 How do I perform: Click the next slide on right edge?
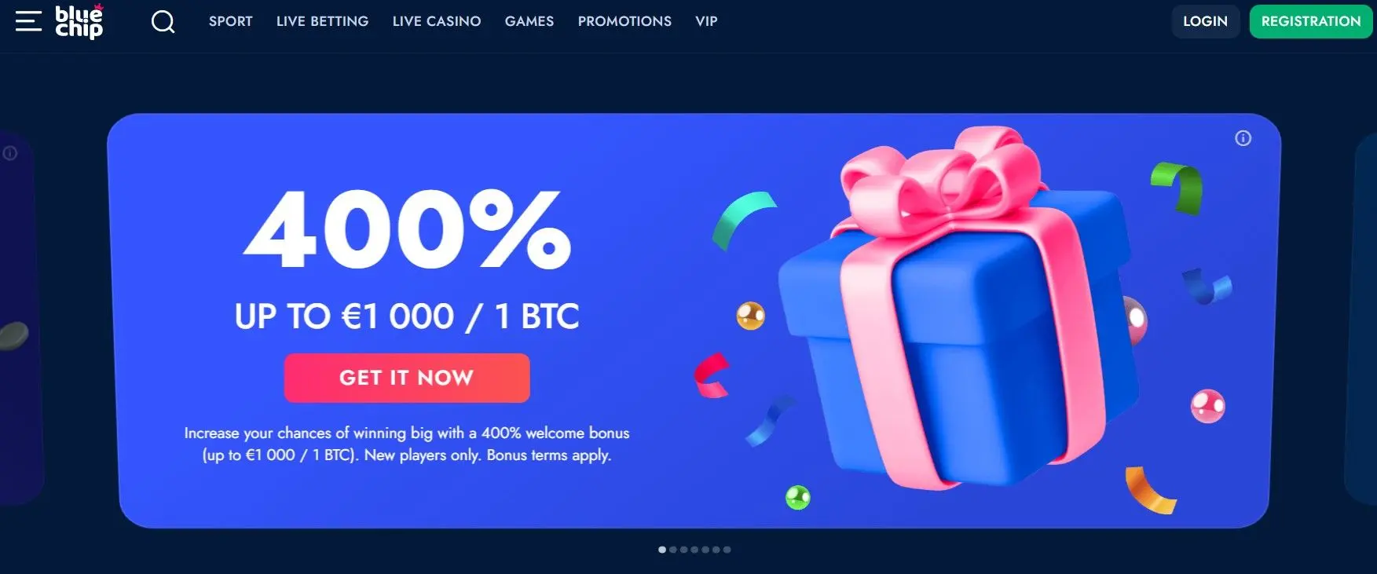[x=1361, y=318]
